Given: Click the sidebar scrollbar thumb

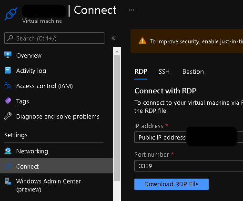Looking at the screenshot, I should click(117, 118).
